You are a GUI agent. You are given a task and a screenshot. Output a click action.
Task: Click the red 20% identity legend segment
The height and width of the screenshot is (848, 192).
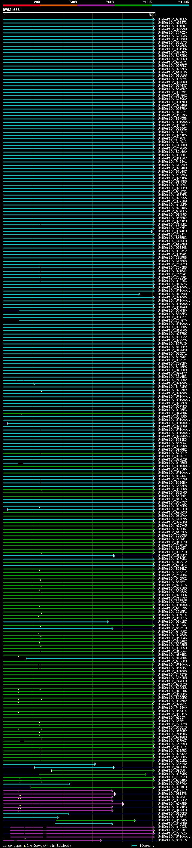[x=21, y=5]
